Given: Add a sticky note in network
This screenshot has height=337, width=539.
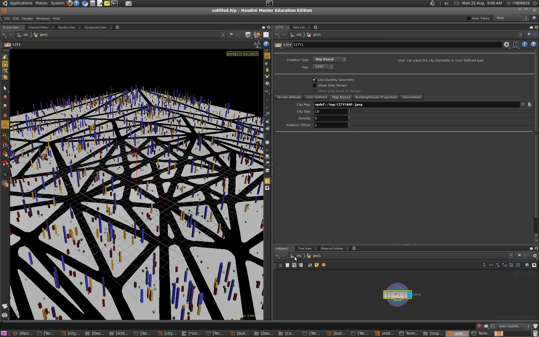Looking at the screenshot, I should pyautogui.click(x=317, y=265).
